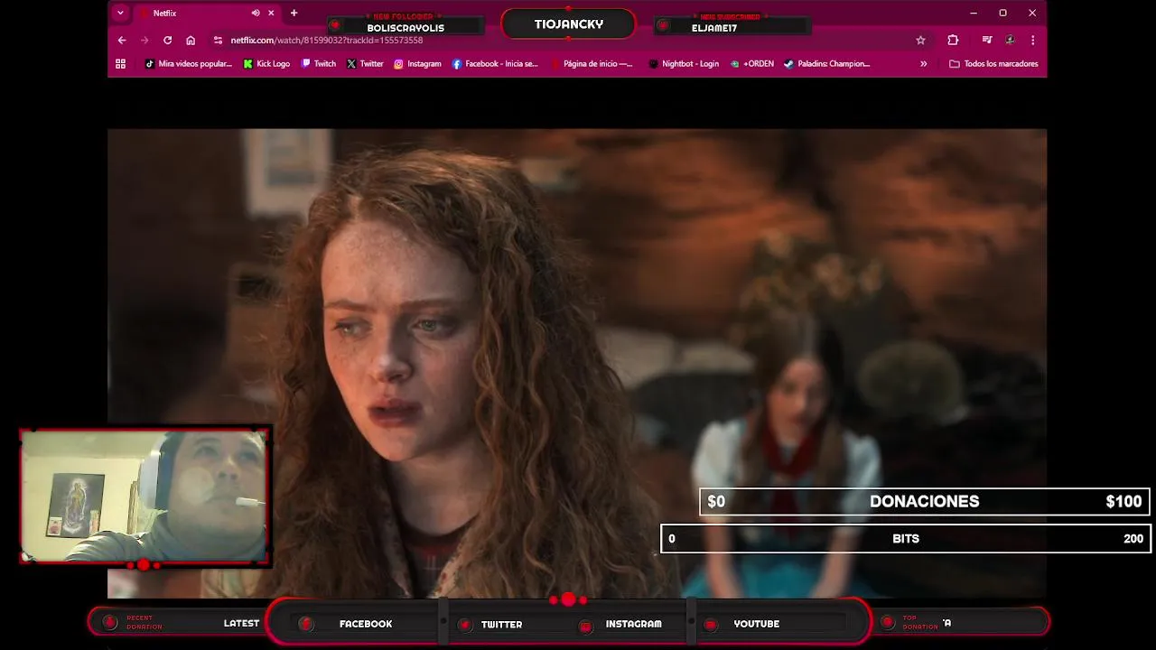Open the Twitch bookmark
The image size is (1156, 650).
pyautogui.click(x=319, y=64)
